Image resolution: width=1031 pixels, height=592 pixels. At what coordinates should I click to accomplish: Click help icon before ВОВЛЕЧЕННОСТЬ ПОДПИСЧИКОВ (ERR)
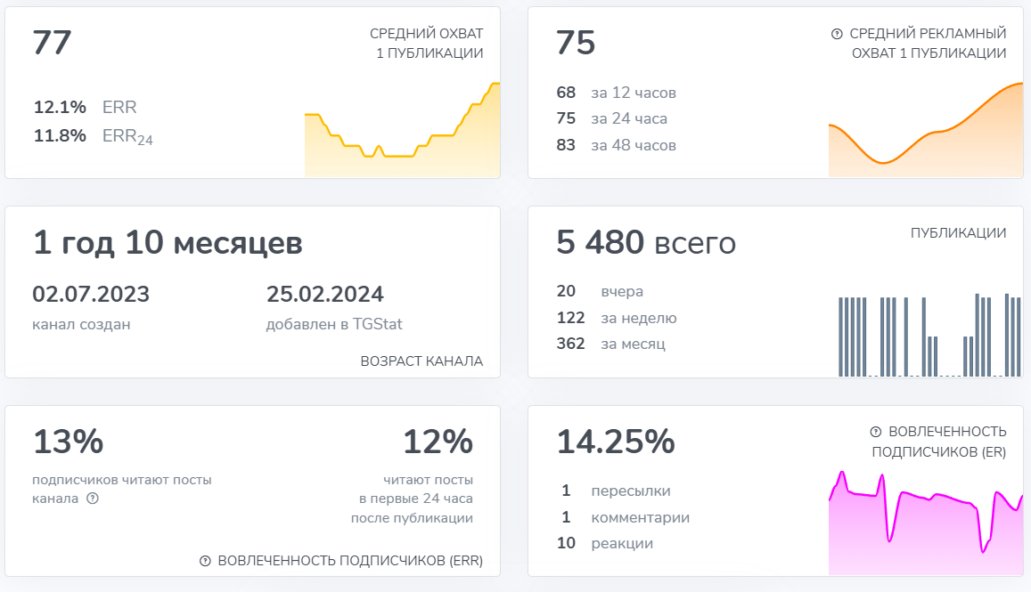coord(205,561)
